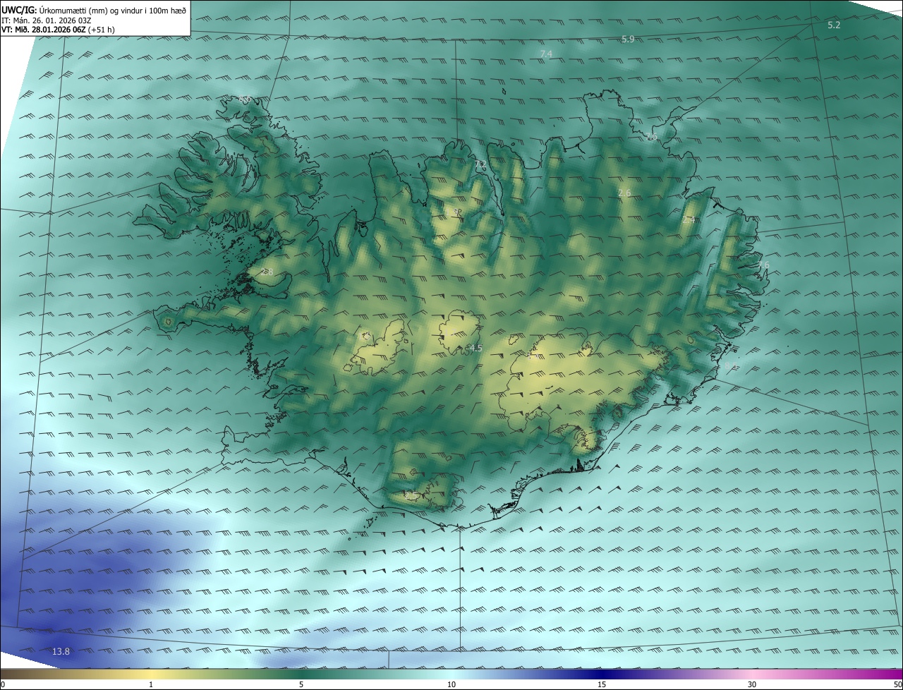Click the 13.8 value label on the map
The height and width of the screenshot is (690, 903).
point(61,651)
